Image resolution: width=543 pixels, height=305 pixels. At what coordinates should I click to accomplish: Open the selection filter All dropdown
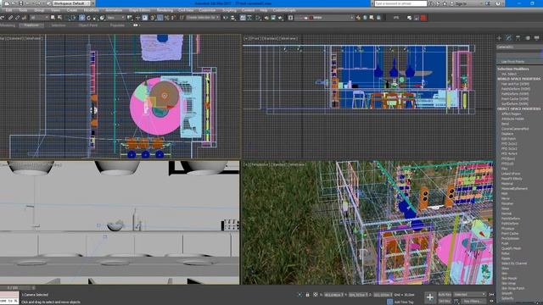point(39,18)
